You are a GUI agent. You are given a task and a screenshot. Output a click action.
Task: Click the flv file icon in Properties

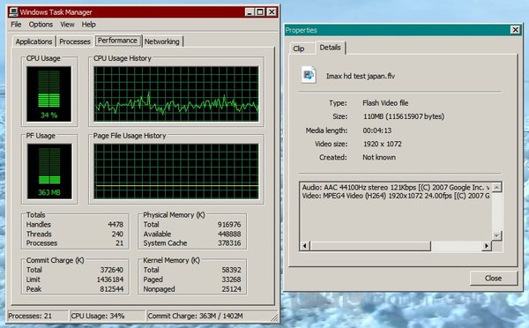tap(309, 75)
